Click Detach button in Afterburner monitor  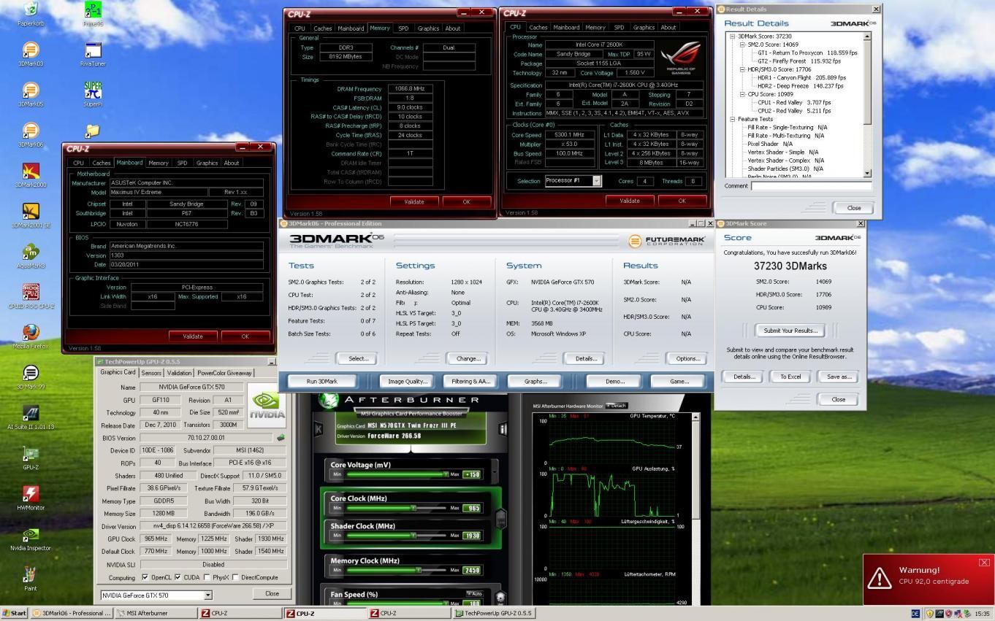(617, 406)
